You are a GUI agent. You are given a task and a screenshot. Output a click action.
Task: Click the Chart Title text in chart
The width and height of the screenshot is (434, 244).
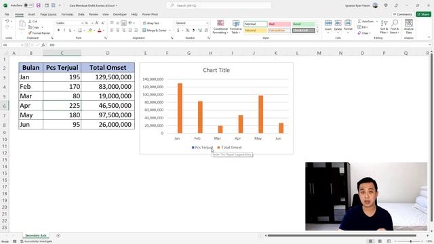(x=216, y=70)
